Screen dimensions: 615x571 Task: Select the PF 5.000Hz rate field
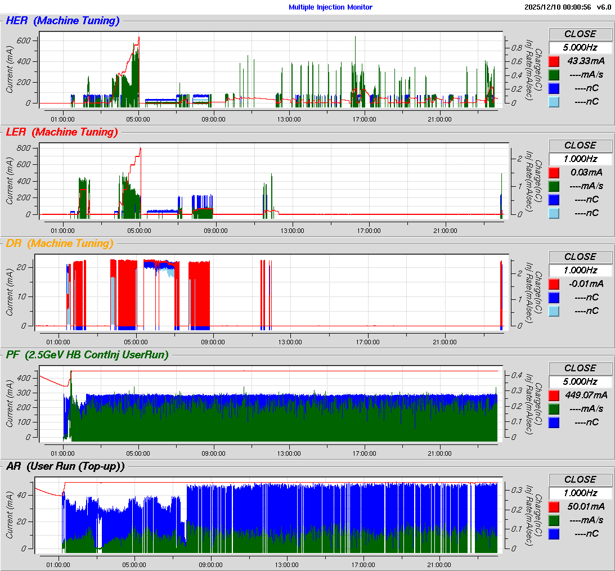click(580, 382)
